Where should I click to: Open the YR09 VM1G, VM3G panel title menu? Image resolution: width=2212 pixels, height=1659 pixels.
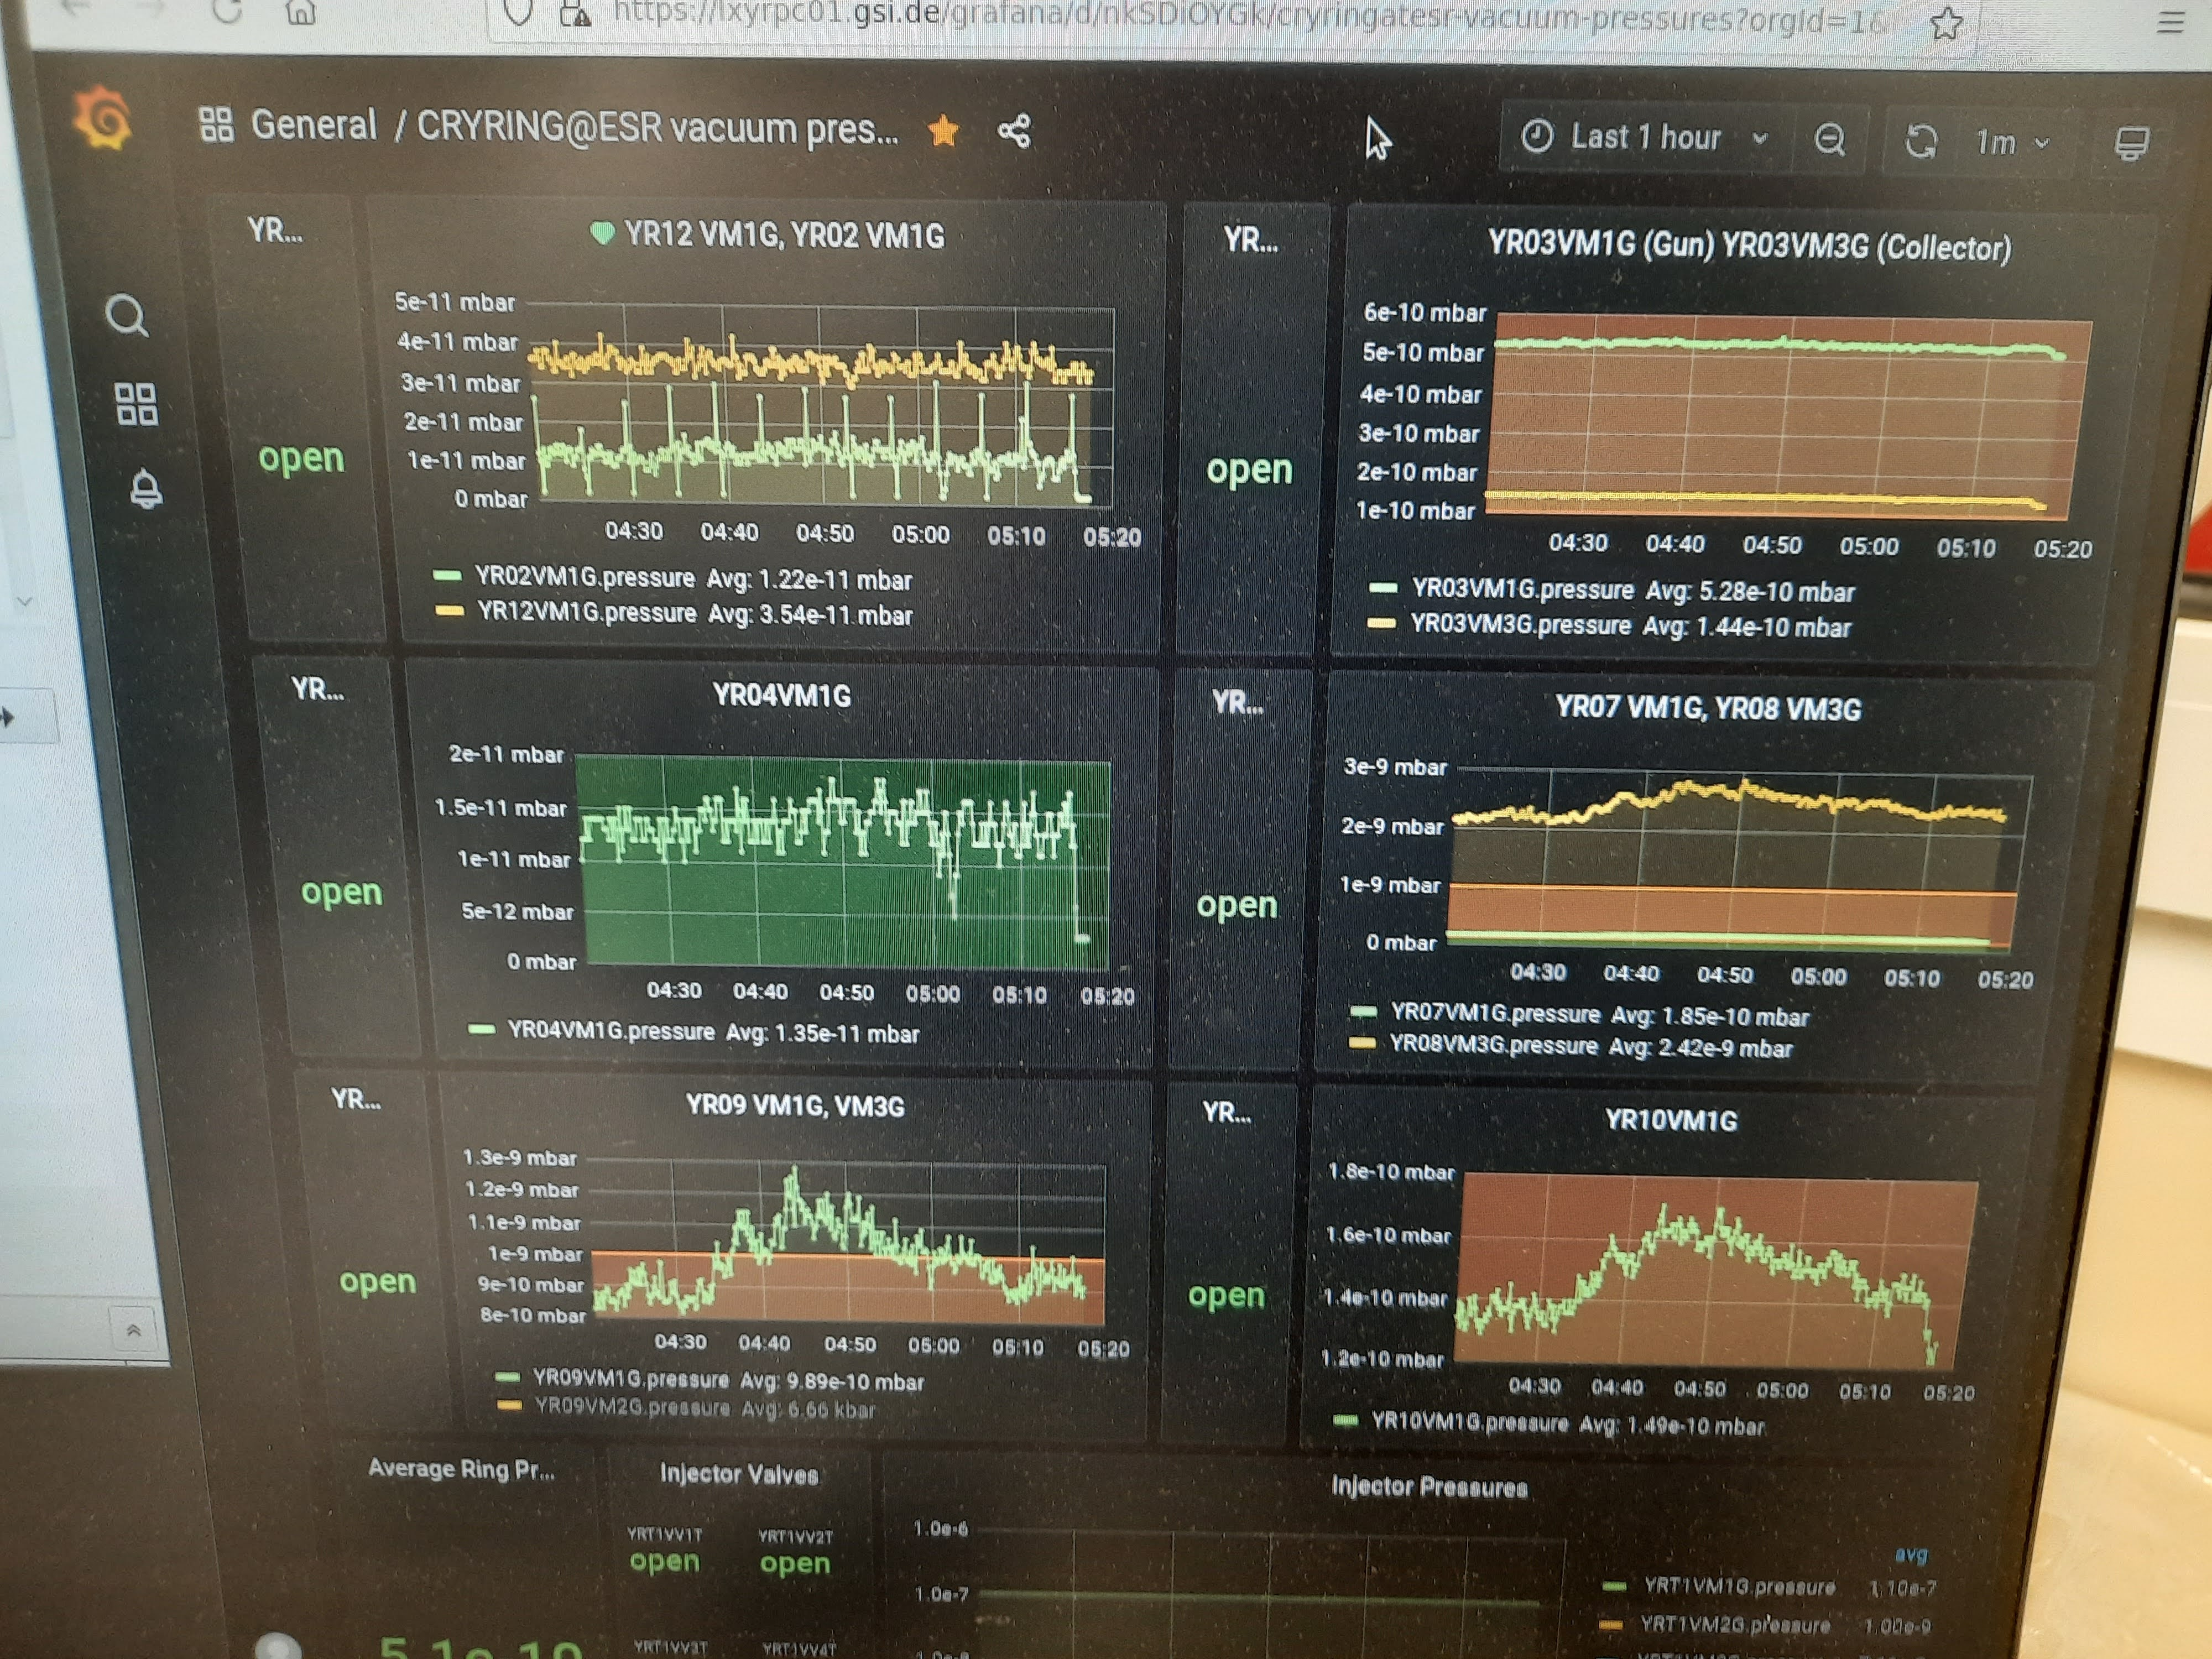(x=795, y=1105)
